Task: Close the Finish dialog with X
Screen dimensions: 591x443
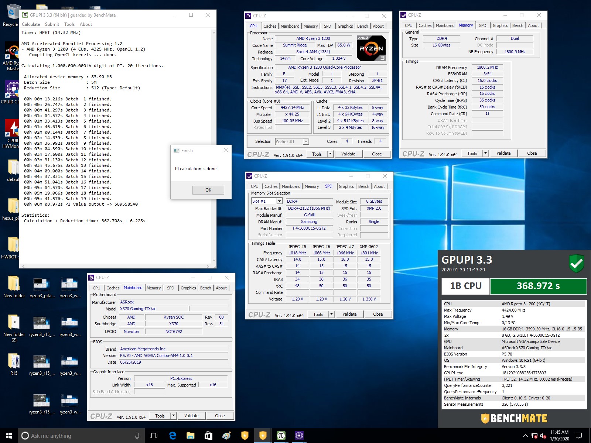Action: [x=226, y=150]
